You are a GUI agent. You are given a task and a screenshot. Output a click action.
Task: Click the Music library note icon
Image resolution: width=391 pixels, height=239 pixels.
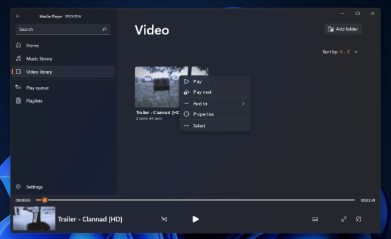click(x=19, y=58)
